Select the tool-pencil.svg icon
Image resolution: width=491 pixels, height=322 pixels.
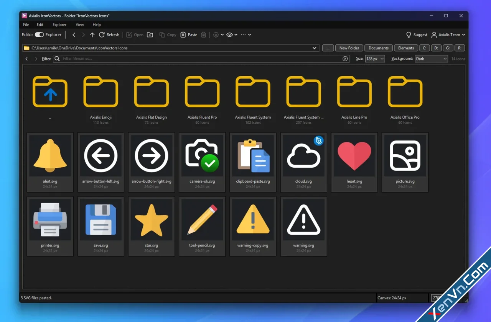pyautogui.click(x=202, y=226)
